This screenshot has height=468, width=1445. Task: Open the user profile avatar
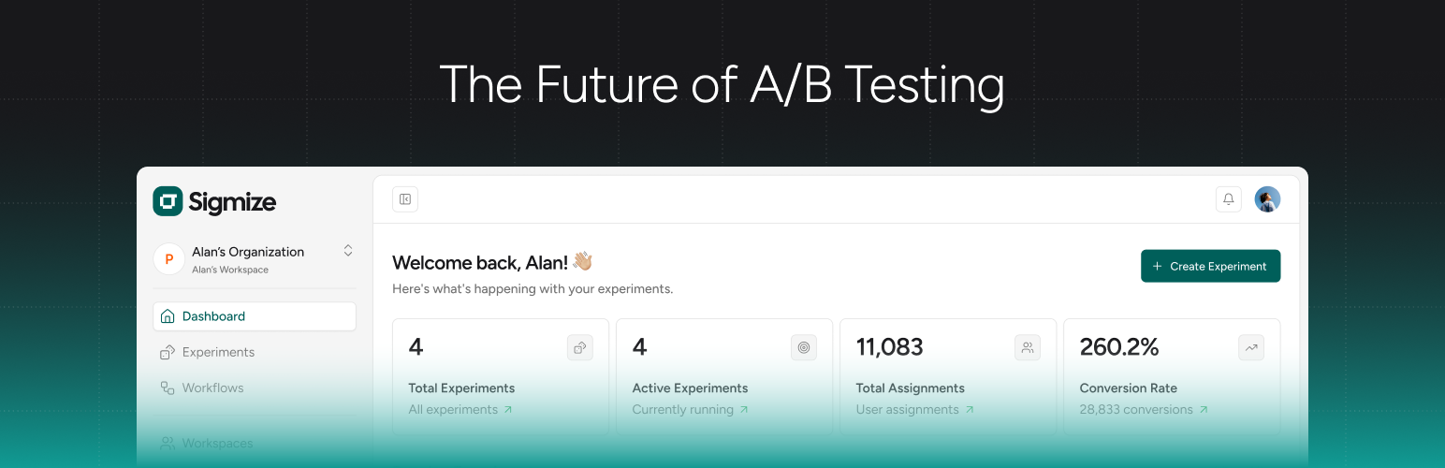coord(1267,199)
